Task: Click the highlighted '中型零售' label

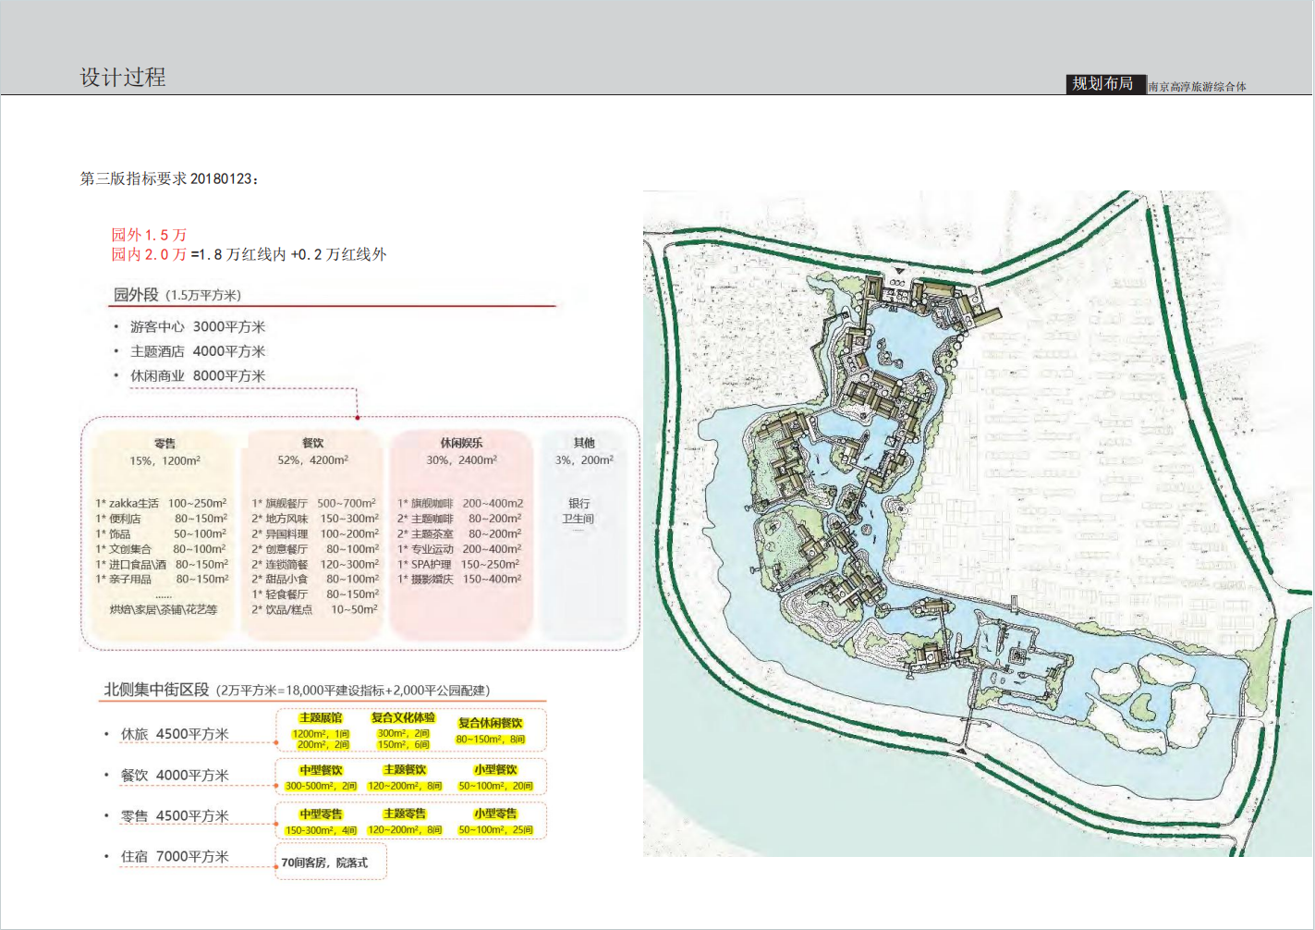Action: [x=321, y=814]
